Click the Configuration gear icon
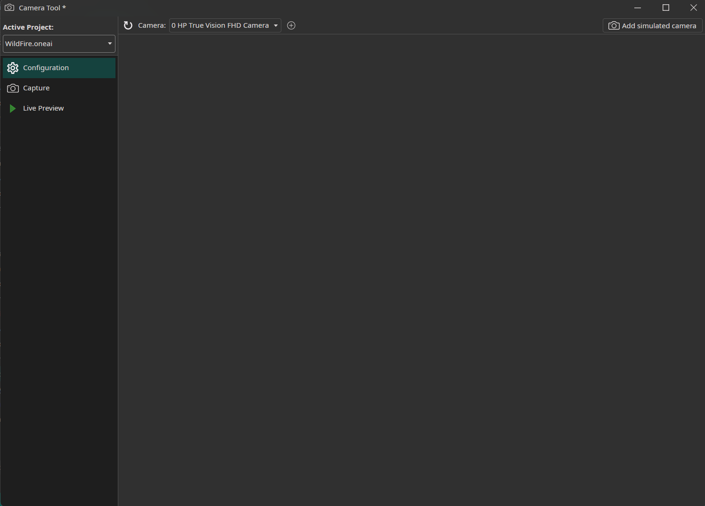Screen dimensions: 705x506 click(13, 68)
